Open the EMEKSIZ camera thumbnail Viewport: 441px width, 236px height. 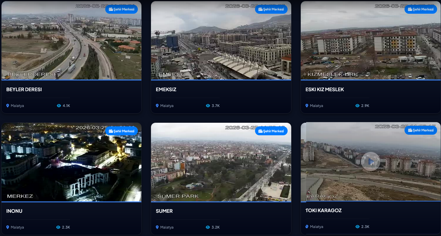pos(221,40)
